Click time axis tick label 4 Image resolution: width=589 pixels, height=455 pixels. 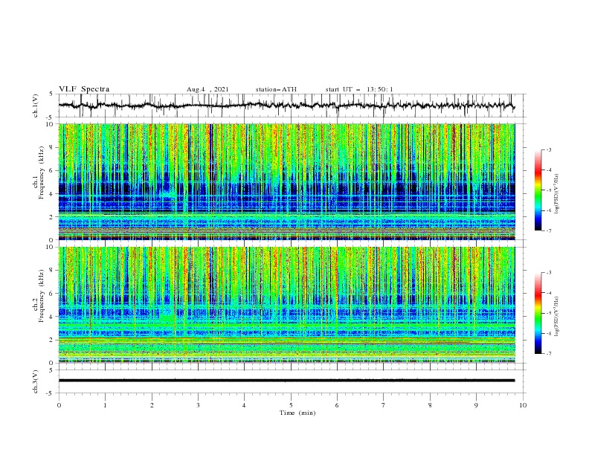[244, 405]
